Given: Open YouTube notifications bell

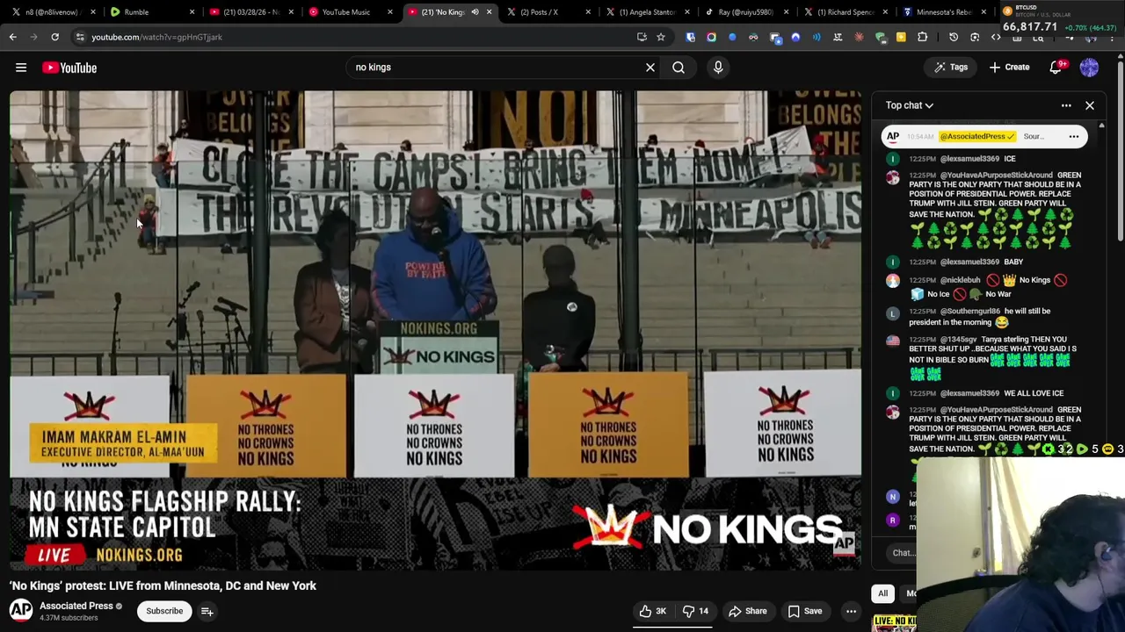Looking at the screenshot, I should [1056, 68].
